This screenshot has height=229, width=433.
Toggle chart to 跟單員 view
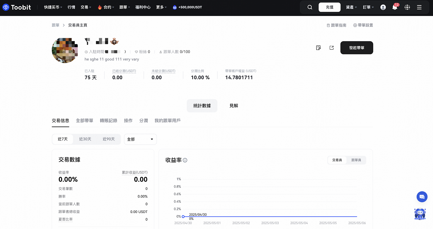356,160
